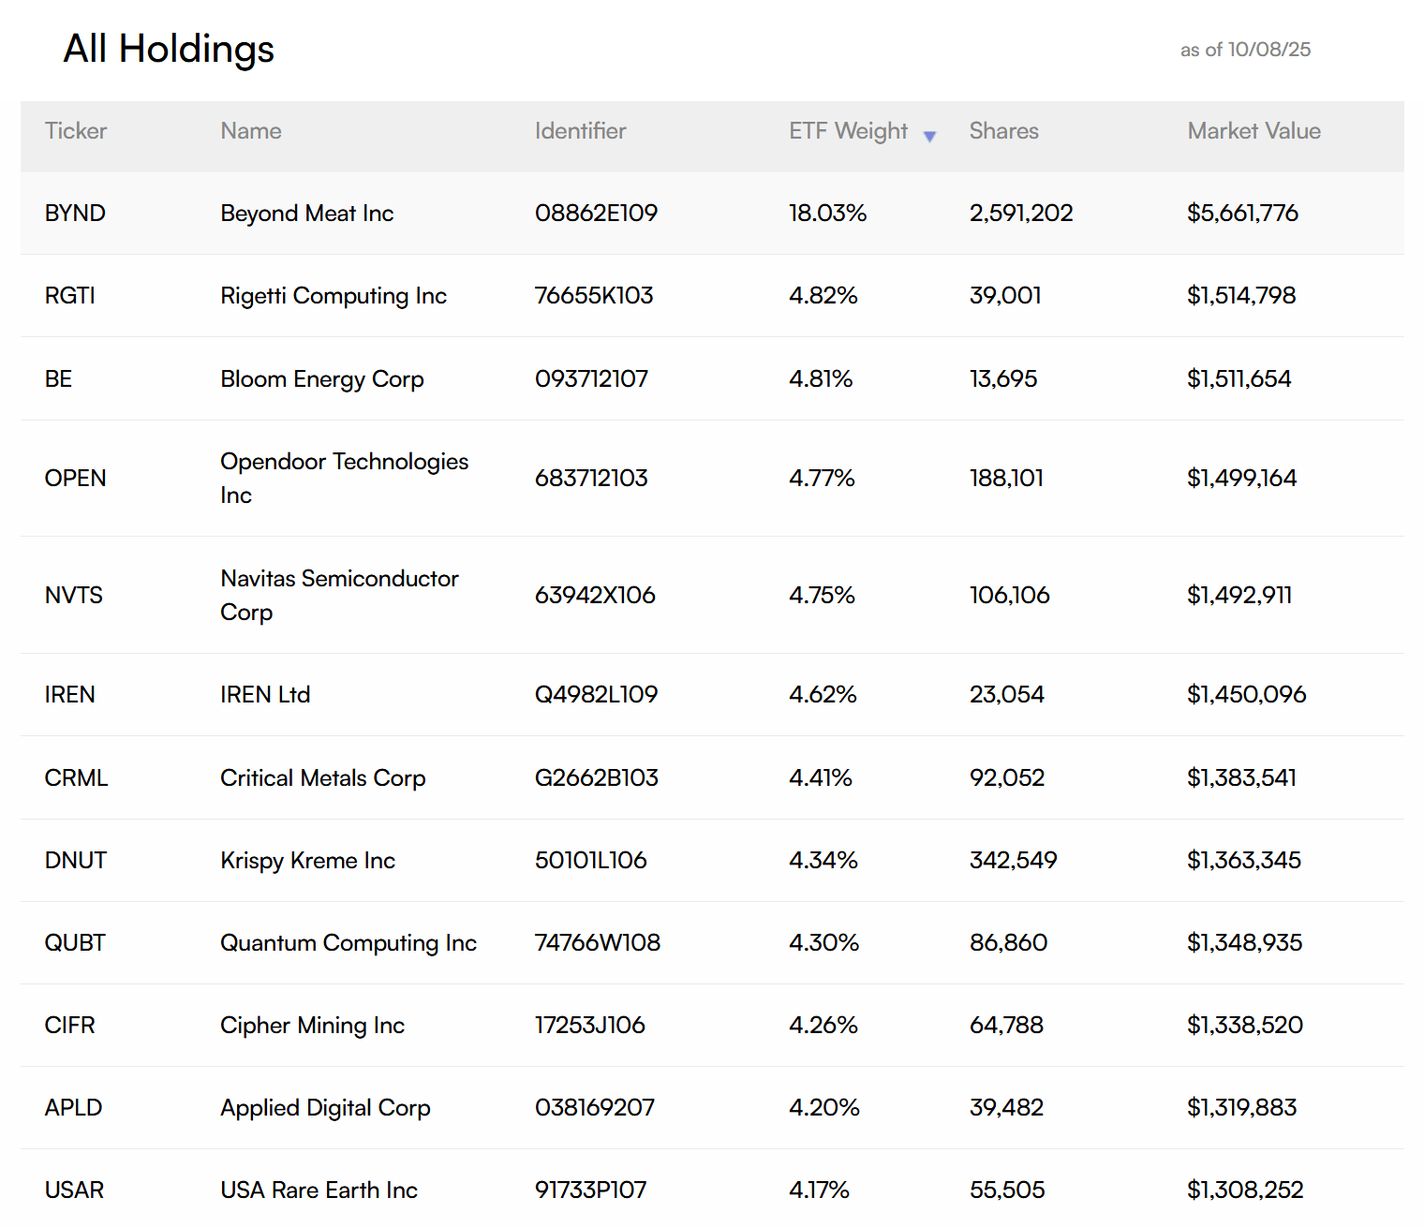Viewport: 1424px width, 1227px height.
Task: Click the Beyond Meat 18.03% weight cell
Action: click(827, 214)
